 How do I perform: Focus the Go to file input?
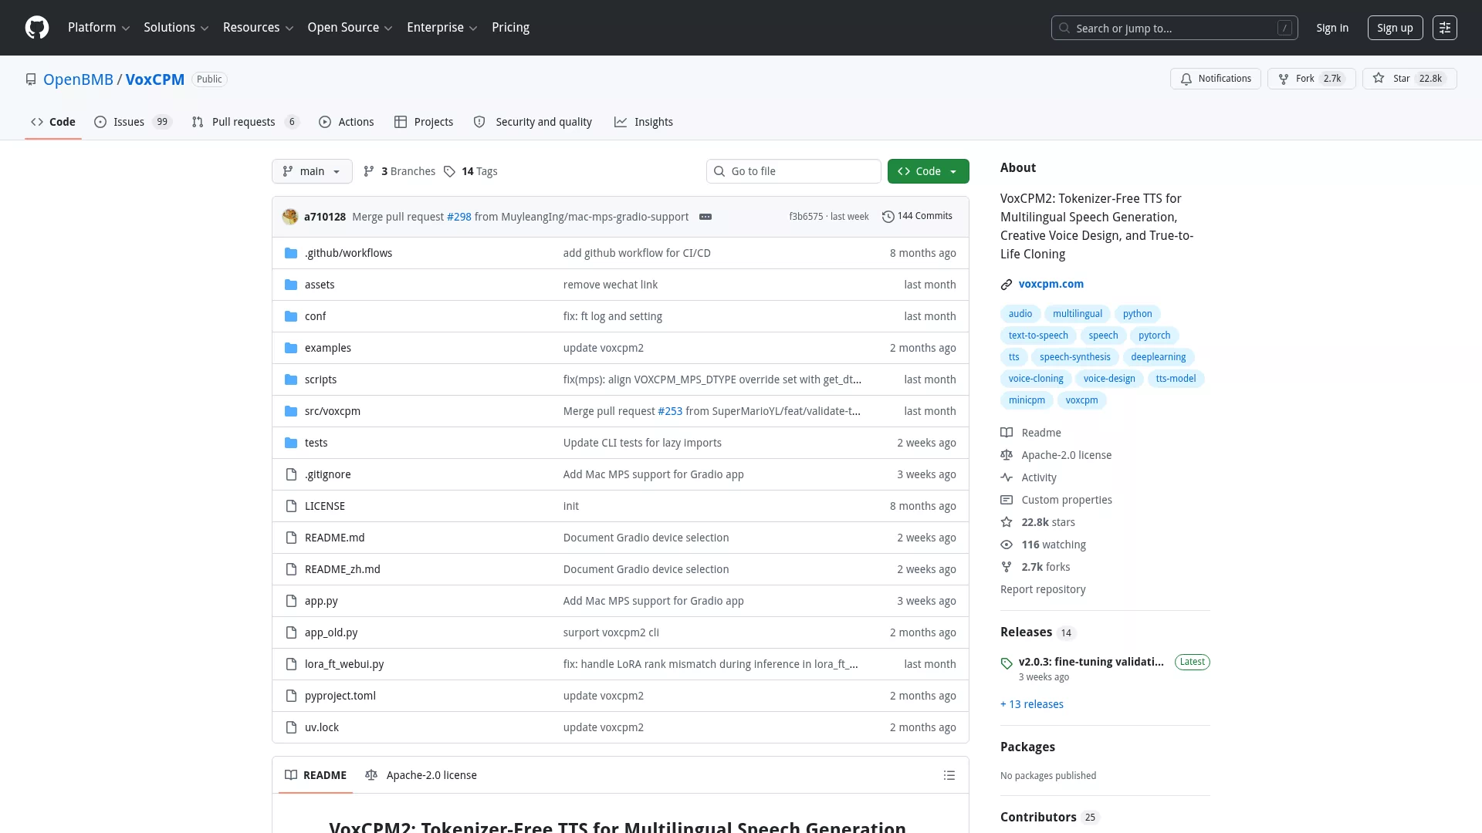(793, 171)
